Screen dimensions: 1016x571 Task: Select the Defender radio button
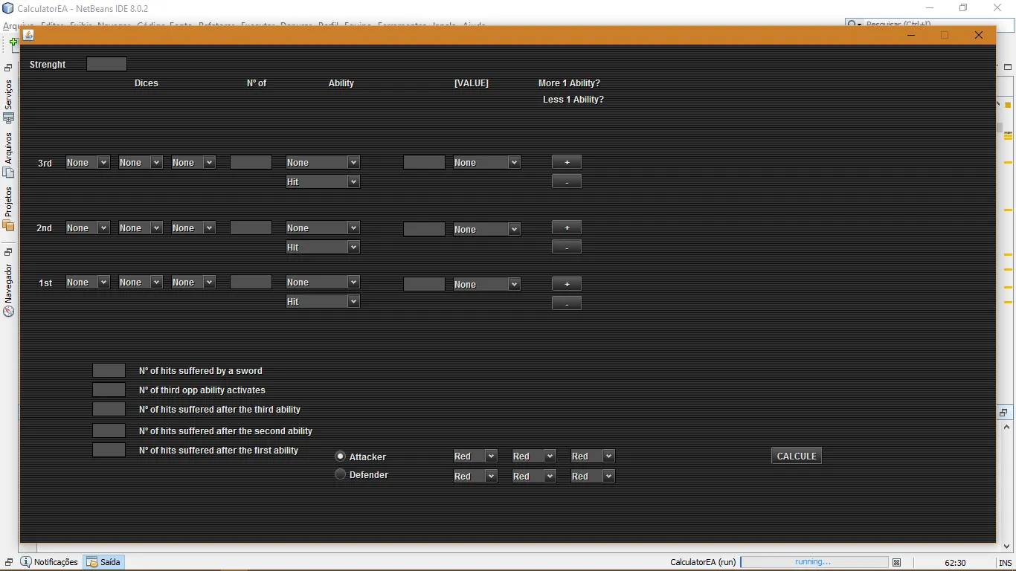coord(340,474)
